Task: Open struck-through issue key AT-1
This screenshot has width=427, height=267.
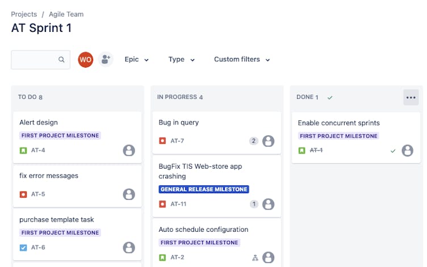Action: tap(316, 150)
